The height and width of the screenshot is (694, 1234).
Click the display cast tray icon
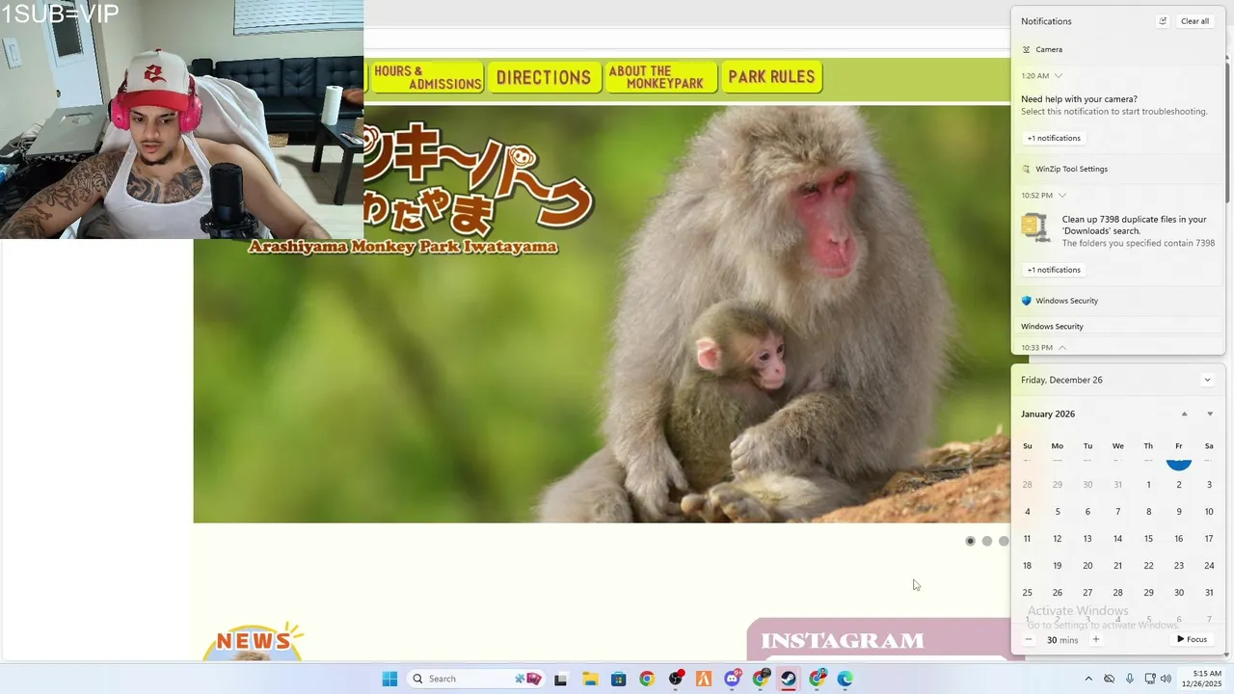click(x=1149, y=679)
